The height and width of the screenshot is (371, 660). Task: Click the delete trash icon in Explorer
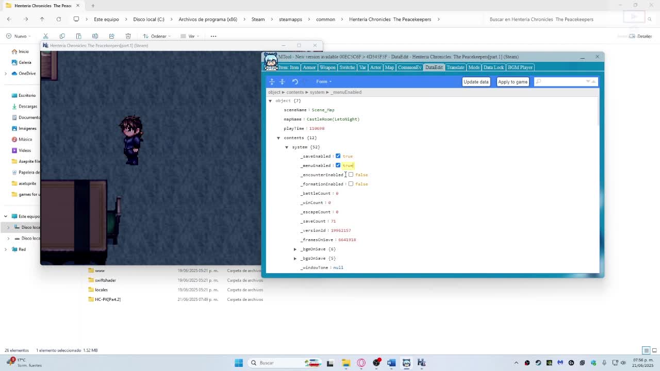128,36
